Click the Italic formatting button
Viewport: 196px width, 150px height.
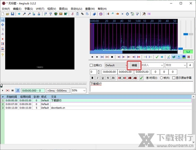(98, 78)
